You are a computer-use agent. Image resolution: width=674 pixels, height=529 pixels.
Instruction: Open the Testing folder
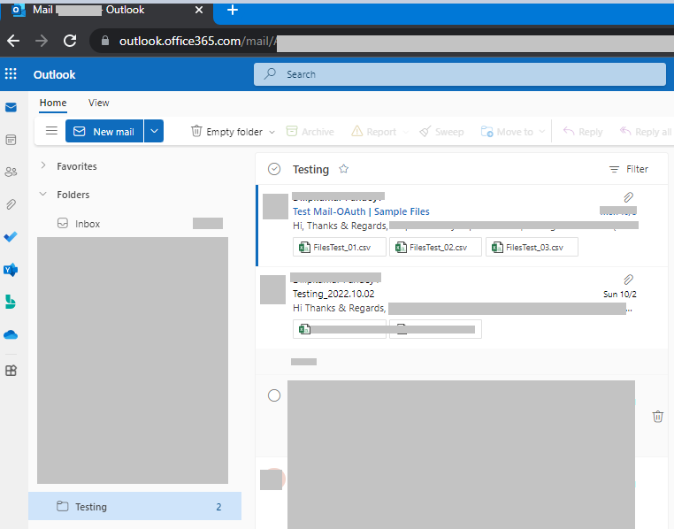coord(134,506)
